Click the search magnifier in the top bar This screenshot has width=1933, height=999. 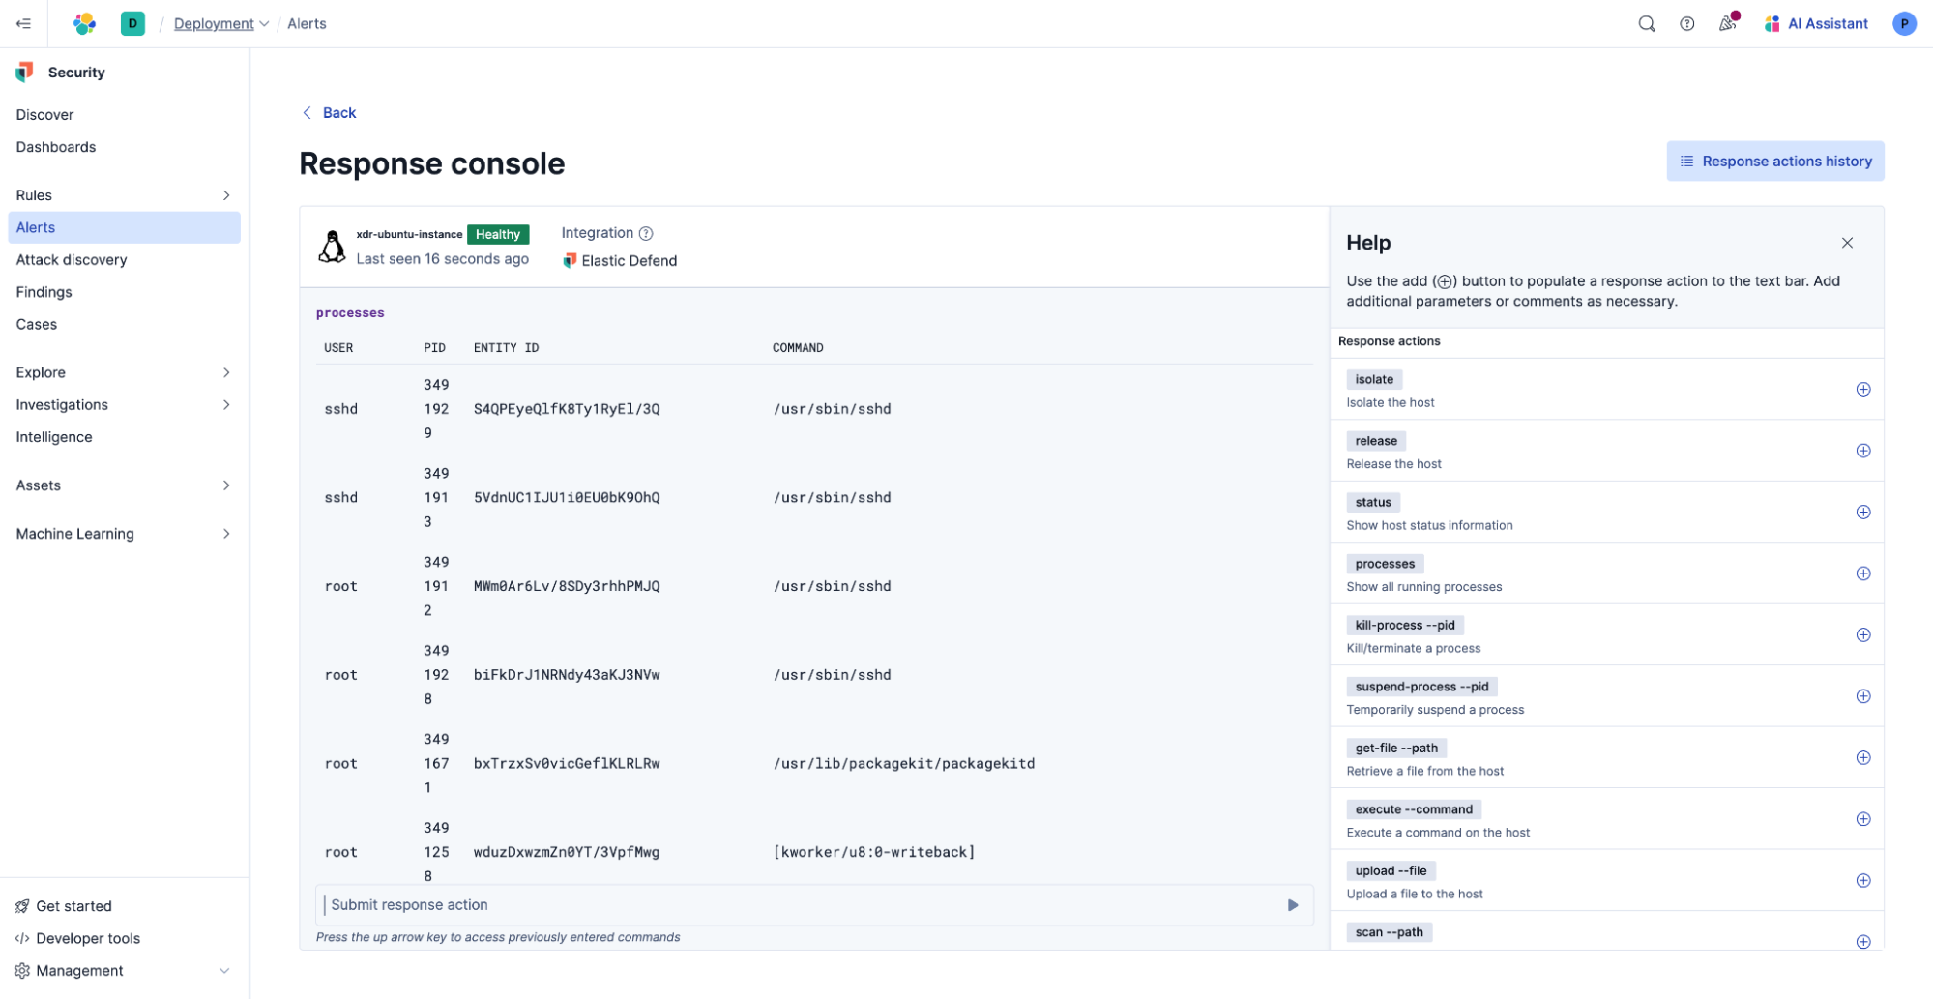pos(1647,23)
